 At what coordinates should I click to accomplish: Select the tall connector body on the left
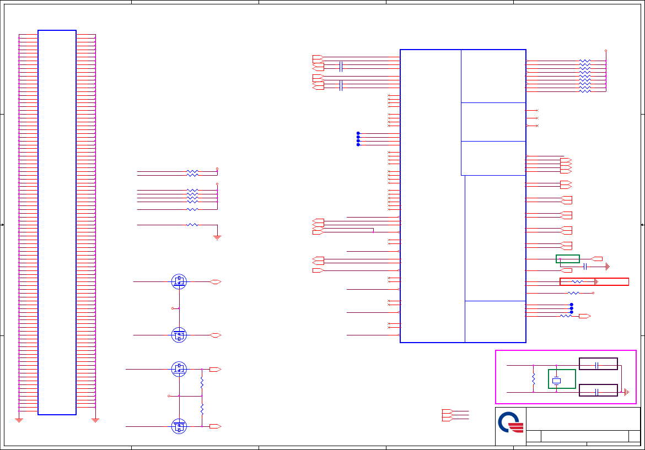[57, 223]
